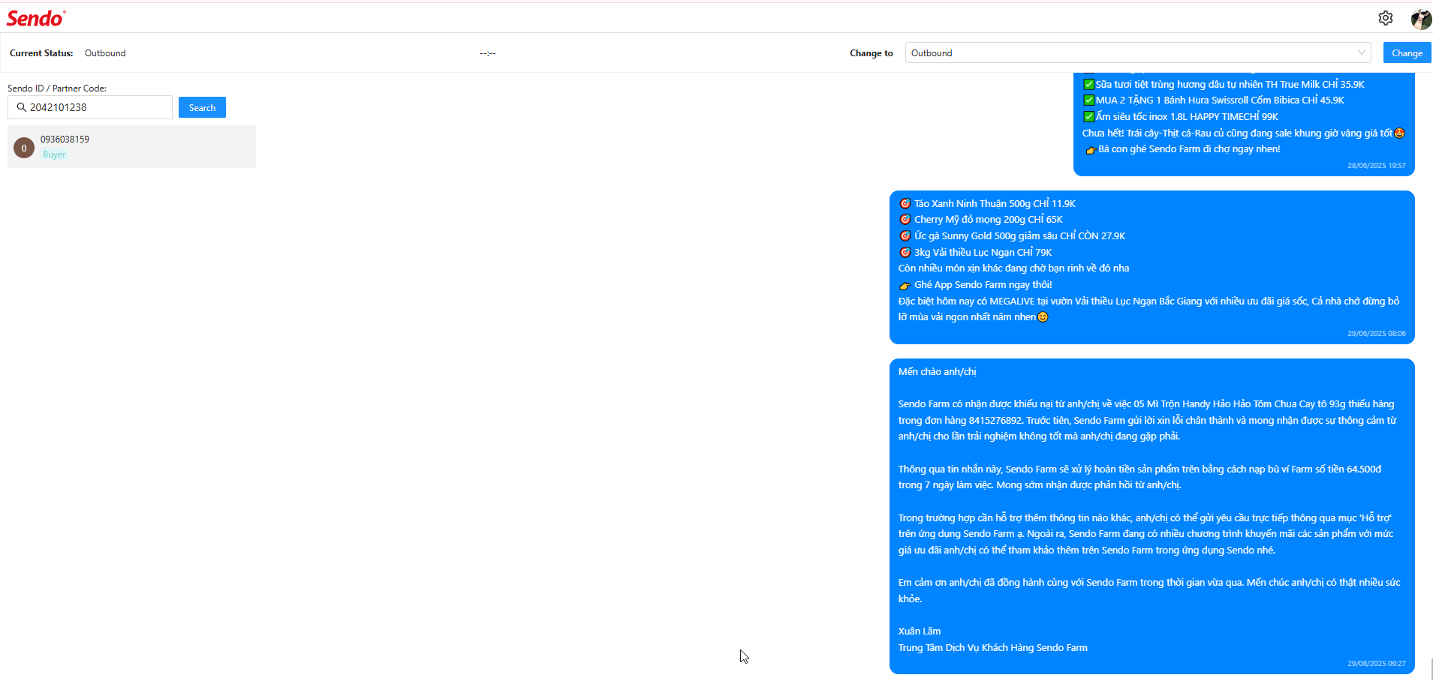The image size is (1433, 681).
Task: Open the user profile avatar
Action: [x=1421, y=19]
